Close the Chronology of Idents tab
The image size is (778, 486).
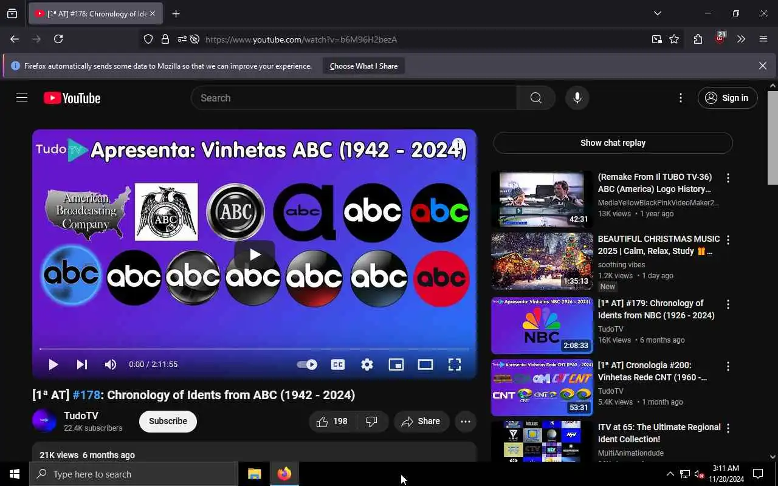point(152,13)
